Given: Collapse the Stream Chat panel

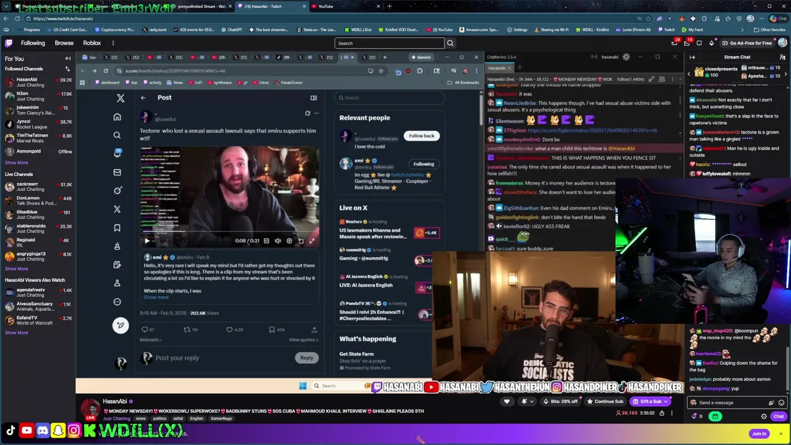Looking at the screenshot, I should 692,57.
